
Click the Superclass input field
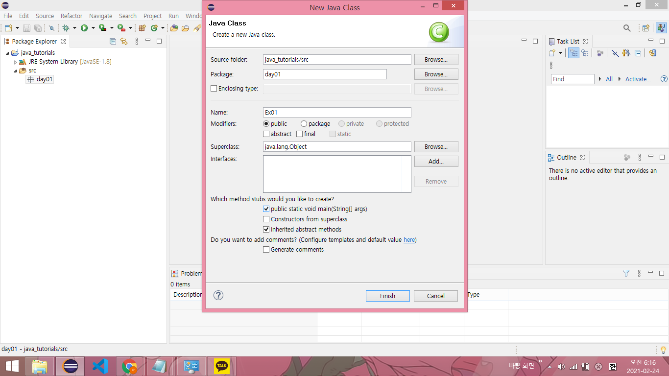click(337, 146)
